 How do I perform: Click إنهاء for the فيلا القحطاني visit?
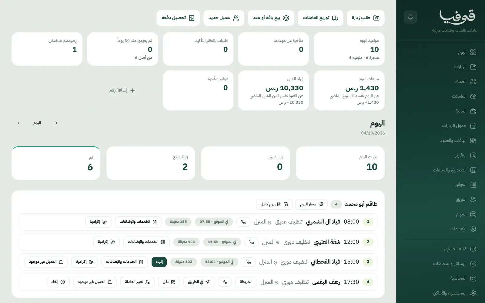point(159,262)
